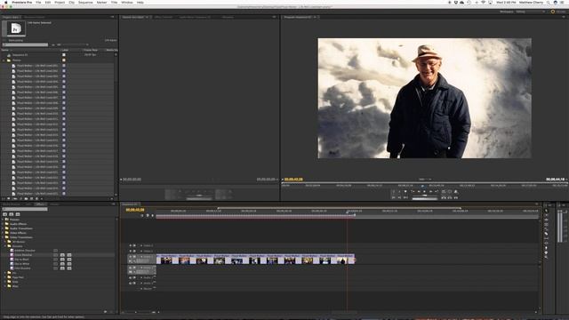Viewport: 569px width, 320px height.
Task: Collapse the Video Transitions folder
Action: click(3, 237)
